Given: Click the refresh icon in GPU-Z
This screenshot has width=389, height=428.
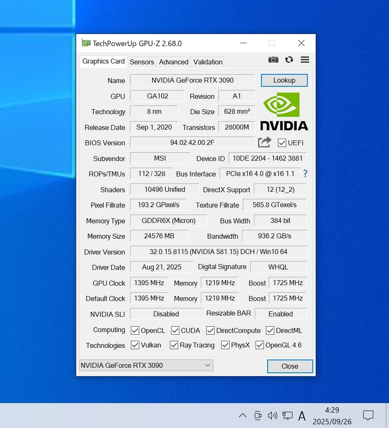Looking at the screenshot, I should (289, 60).
